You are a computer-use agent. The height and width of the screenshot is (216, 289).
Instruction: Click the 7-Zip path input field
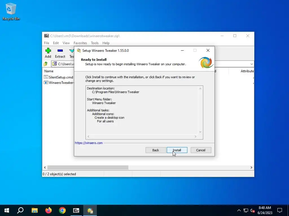[66, 64]
